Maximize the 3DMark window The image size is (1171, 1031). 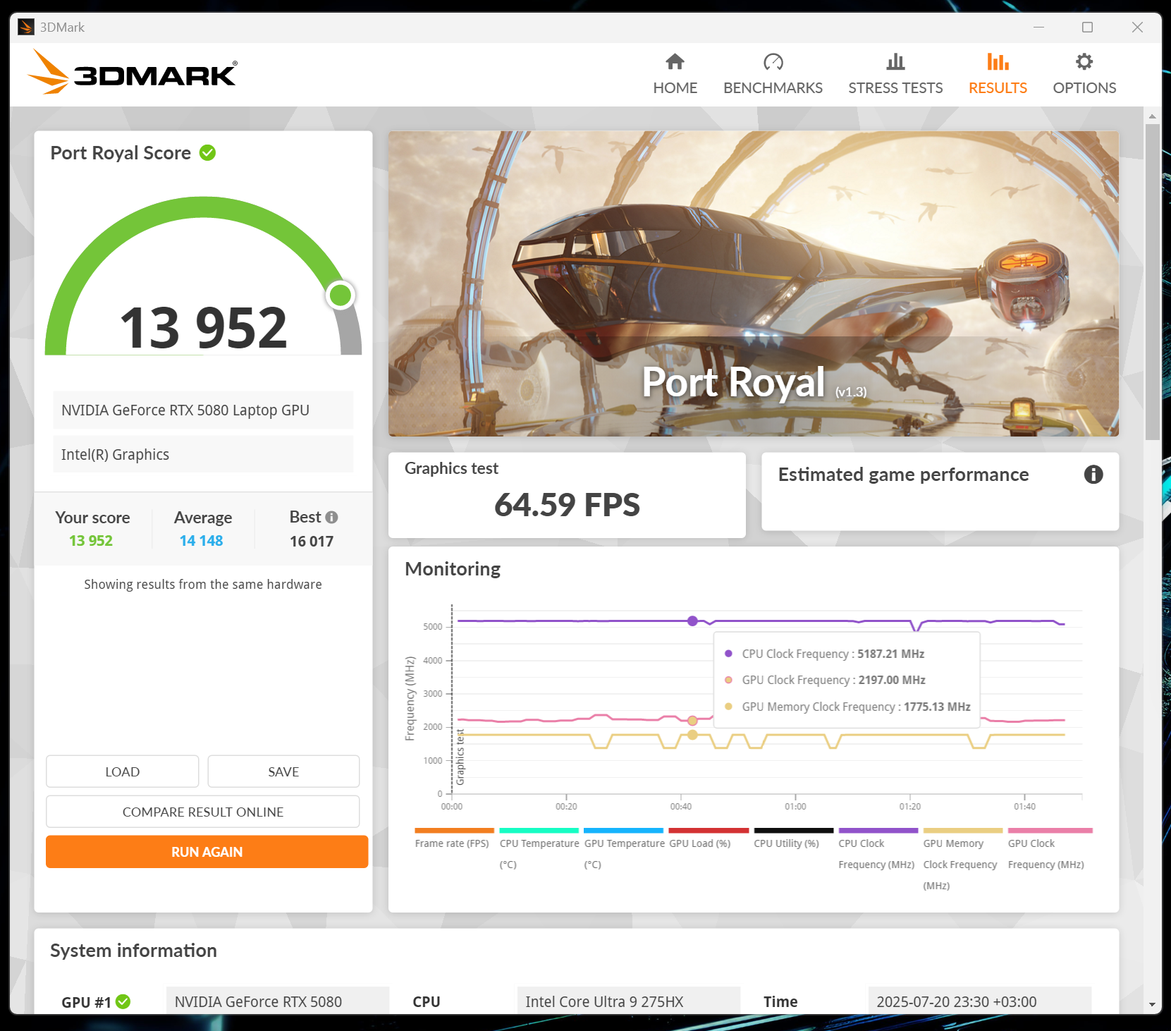[x=1087, y=27]
